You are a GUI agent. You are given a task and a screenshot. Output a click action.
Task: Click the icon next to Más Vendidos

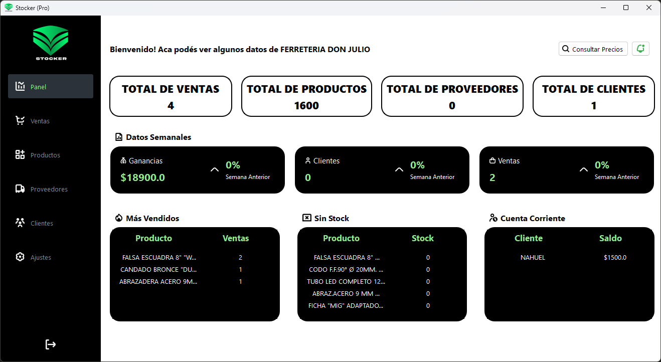point(118,218)
